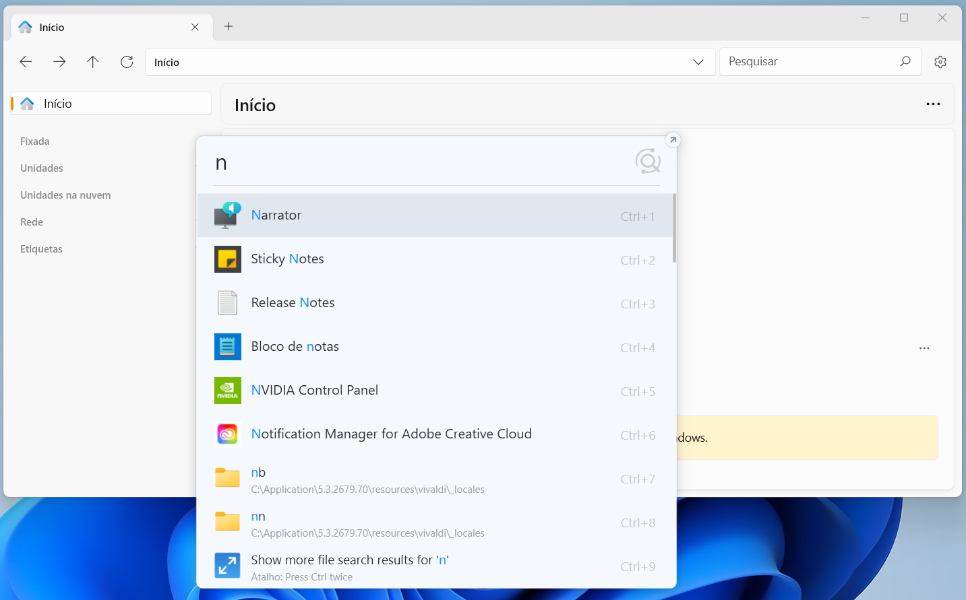The height and width of the screenshot is (600, 966).
Task: Navigate up one folder level
Action: pyautogui.click(x=93, y=62)
